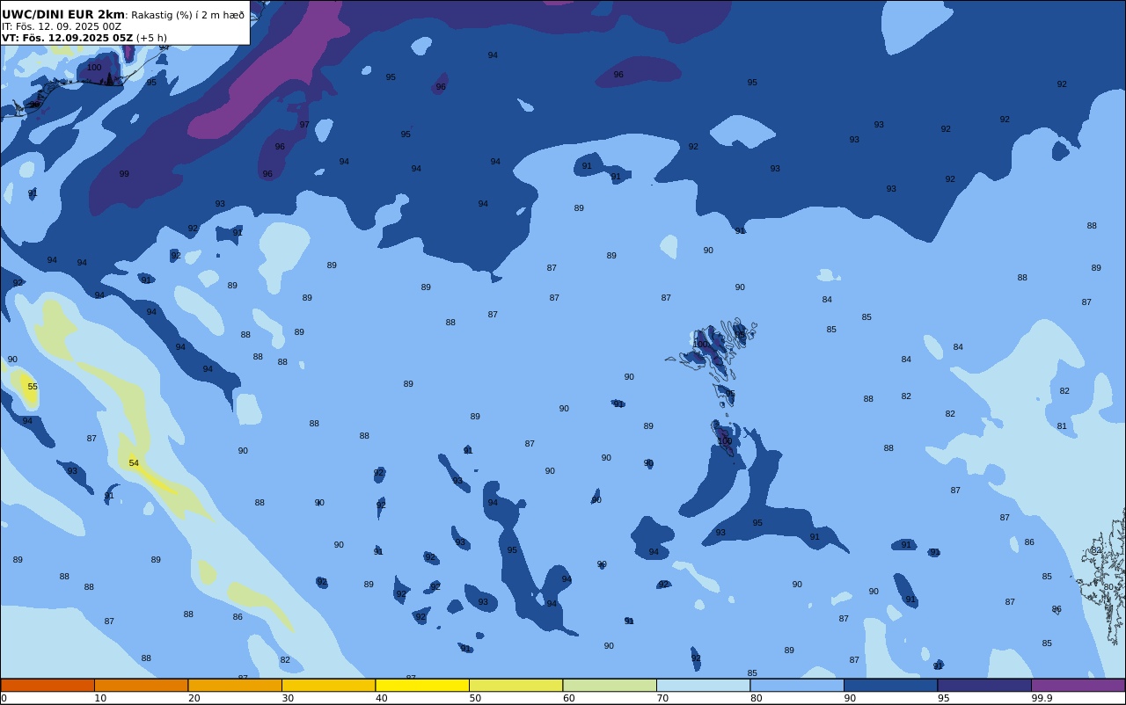Click the valid time 'VT: Fös. 12.09.2025 05Z'
This screenshot has height=705, width=1126.
pyautogui.click(x=67, y=38)
